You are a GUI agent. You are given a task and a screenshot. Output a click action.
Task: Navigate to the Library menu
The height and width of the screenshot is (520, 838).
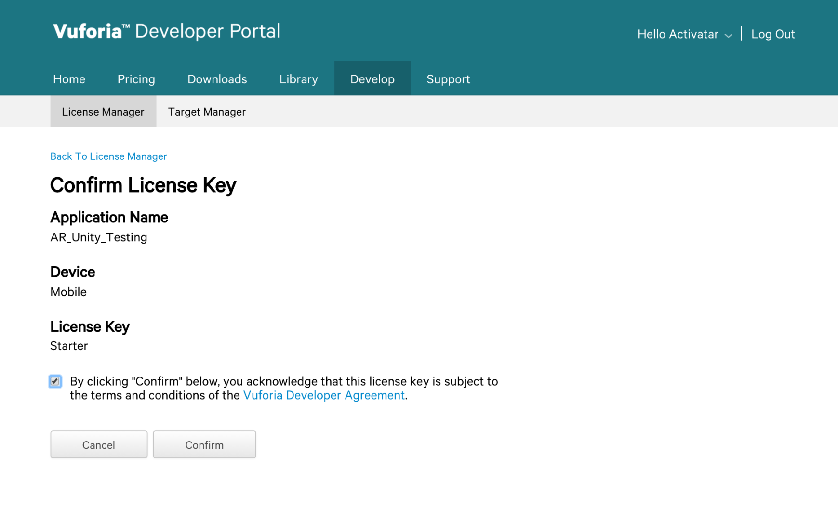click(299, 79)
